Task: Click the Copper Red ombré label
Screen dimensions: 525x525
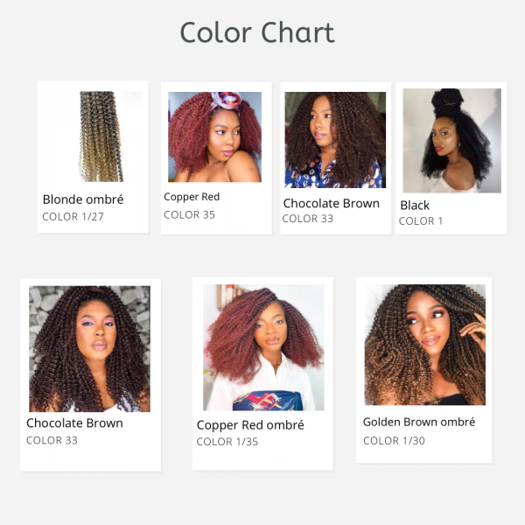Action: tap(250, 425)
